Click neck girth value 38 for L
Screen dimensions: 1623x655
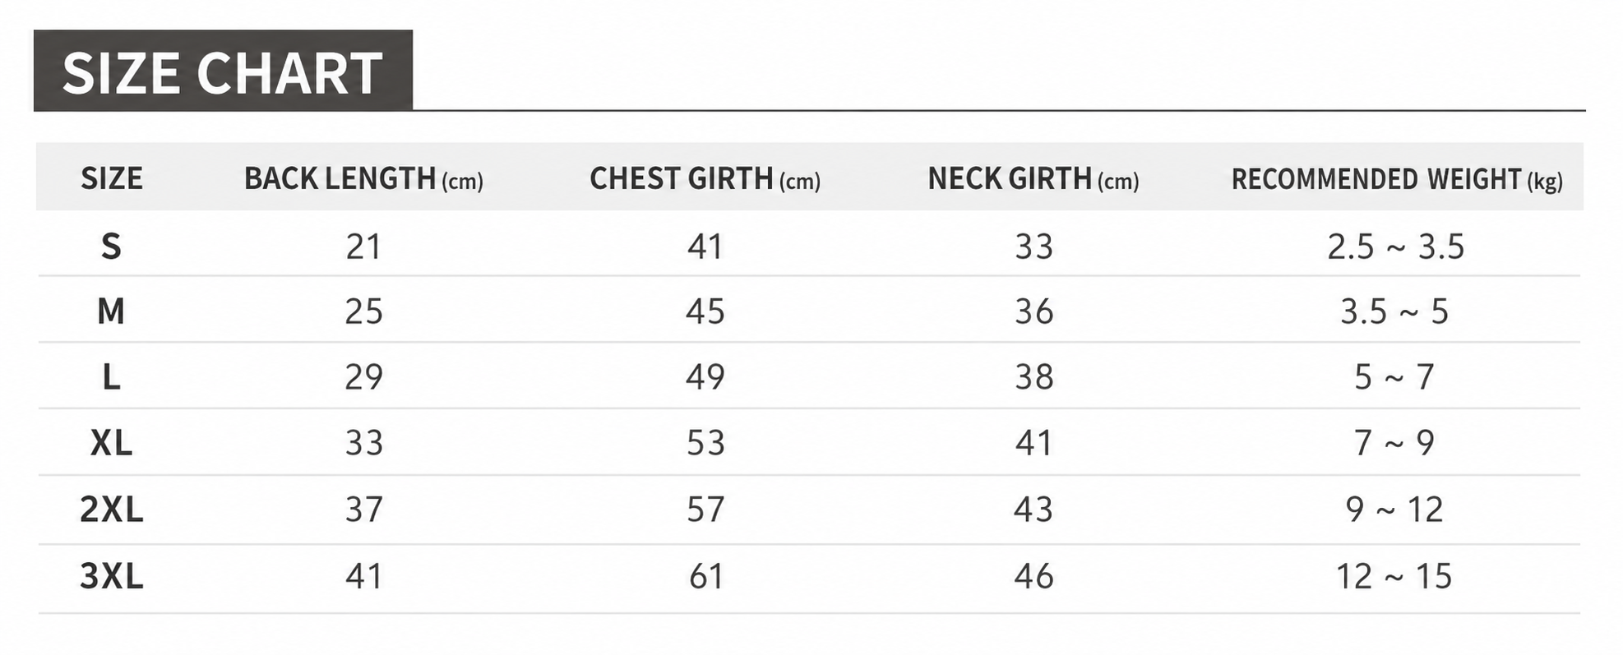click(x=1033, y=377)
